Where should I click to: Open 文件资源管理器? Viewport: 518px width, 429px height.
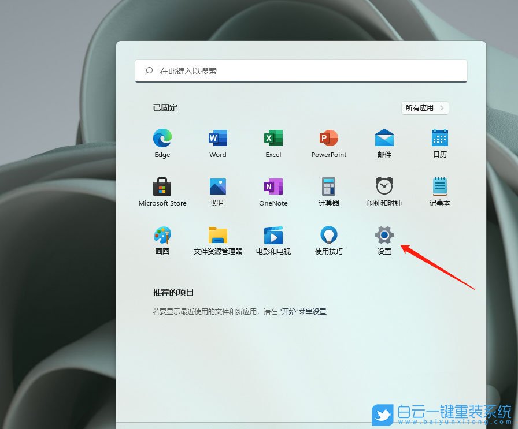pyautogui.click(x=217, y=237)
